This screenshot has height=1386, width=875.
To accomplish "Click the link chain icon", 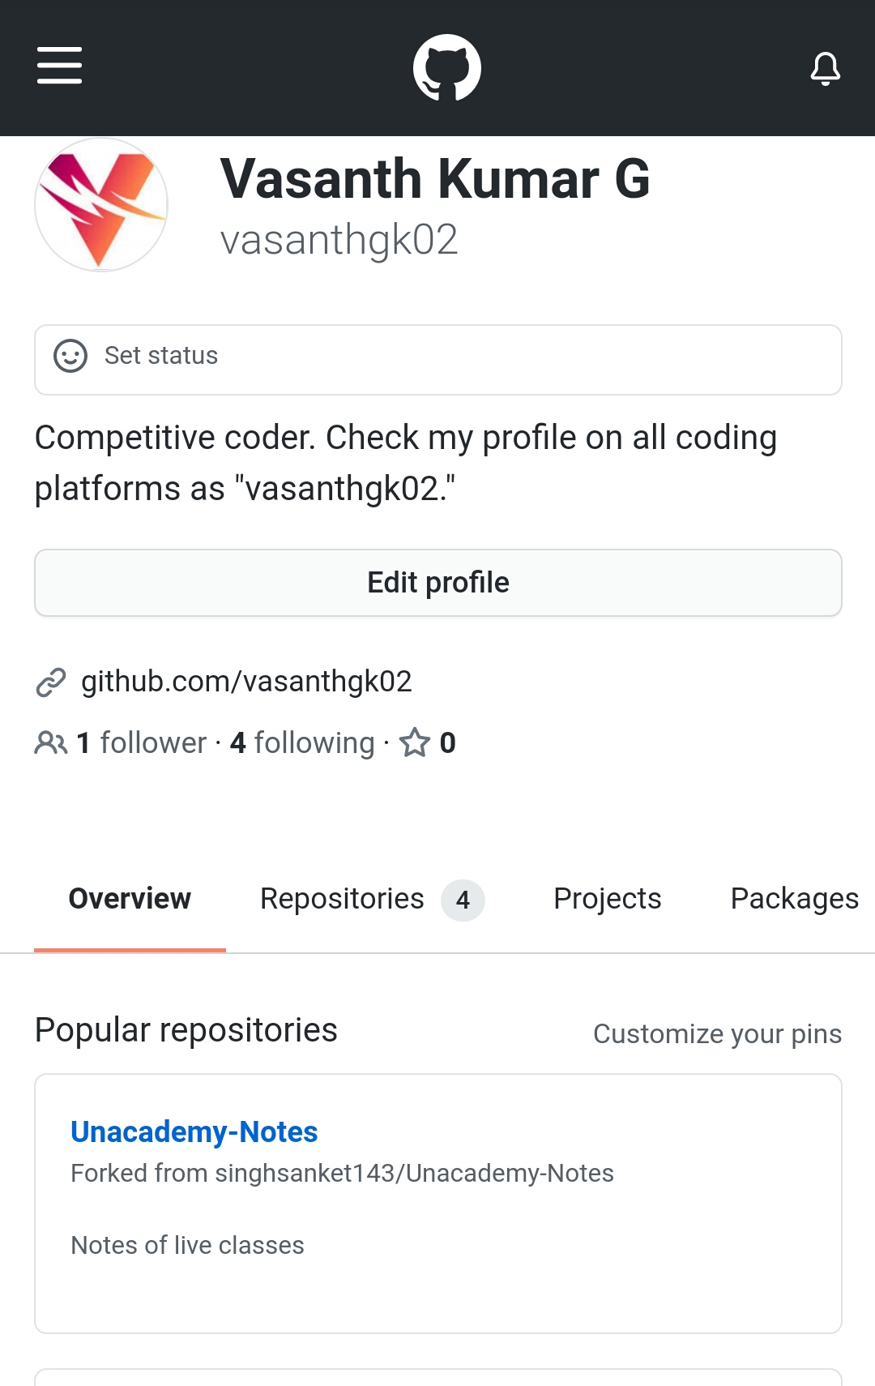I will tap(51, 682).
